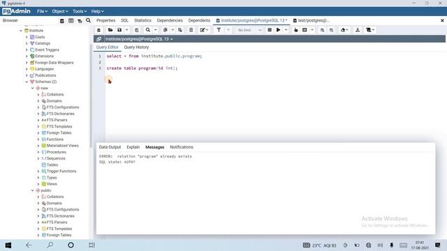Screen dimensions: 447x251
Task: Collapse the Institute database node
Action: click(21, 31)
